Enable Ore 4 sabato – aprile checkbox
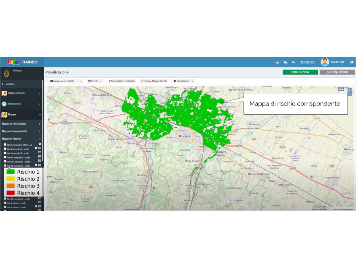The height and width of the screenshot is (267, 356). (x=5, y=203)
